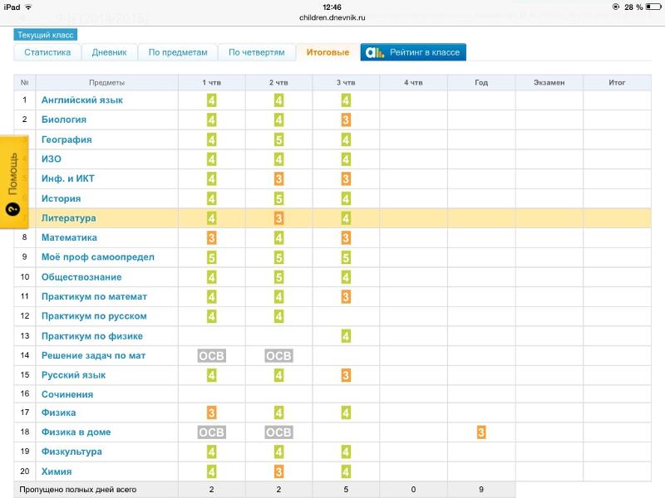Click Математика 1 чтв grade 3 badge
665x498 pixels.
(212, 237)
